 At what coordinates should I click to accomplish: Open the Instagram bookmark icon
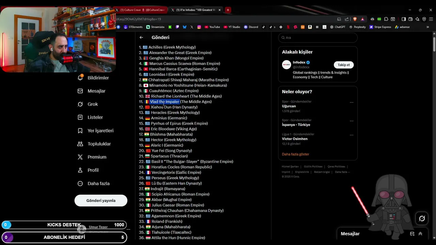[199, 27]
